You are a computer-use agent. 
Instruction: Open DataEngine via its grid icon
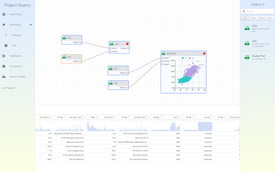pyautogui.click(x=4, y=56)
